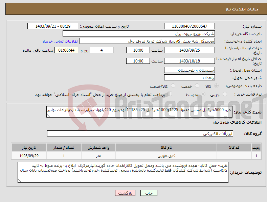267x202 pixels.
Task: Click the تعداد / مقدار column header
Action: [64, 148]
